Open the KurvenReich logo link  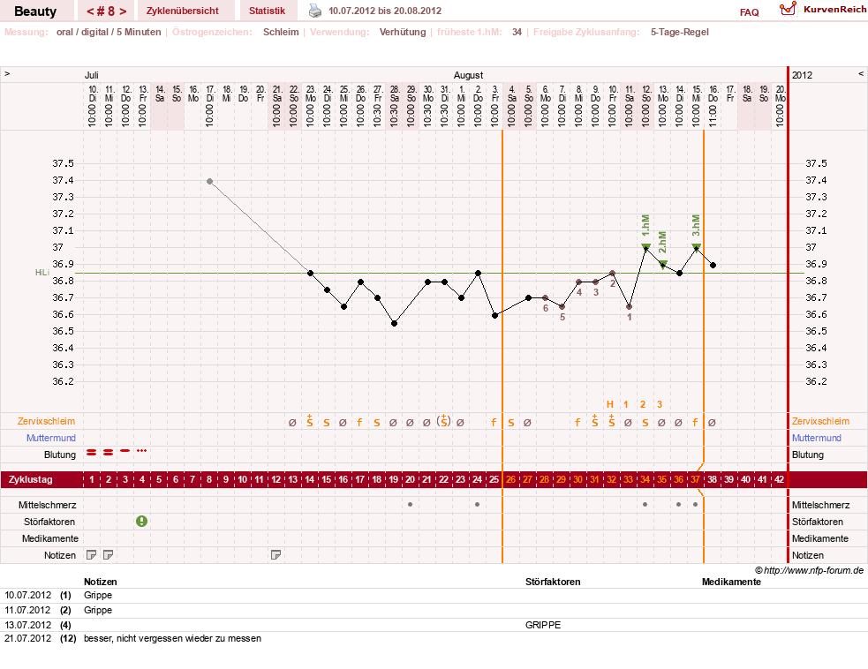[823, 10]
